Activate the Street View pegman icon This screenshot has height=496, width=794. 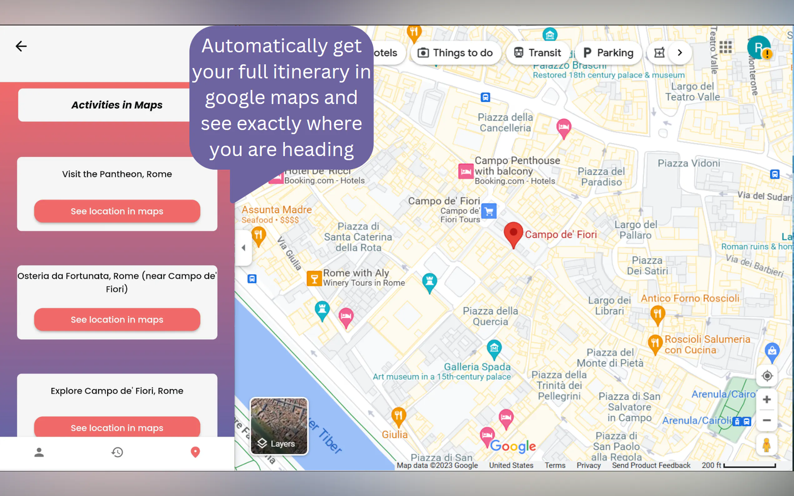coord(767,445)
